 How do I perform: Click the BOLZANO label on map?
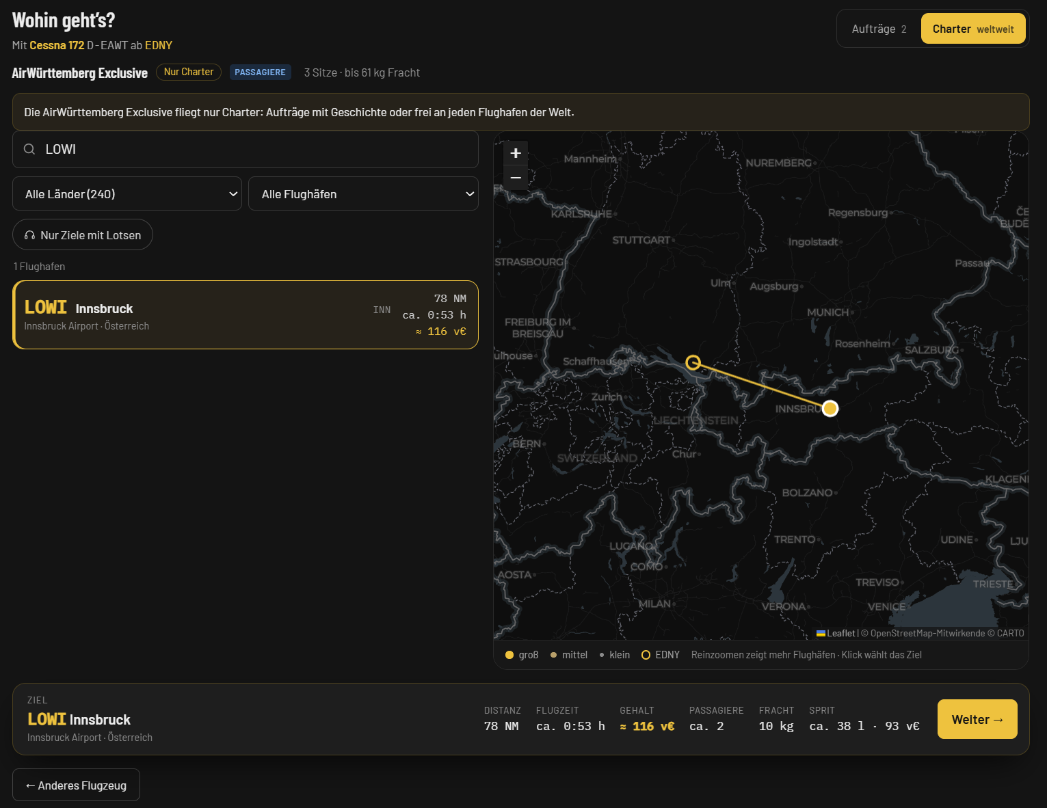[x=807, y=492]
